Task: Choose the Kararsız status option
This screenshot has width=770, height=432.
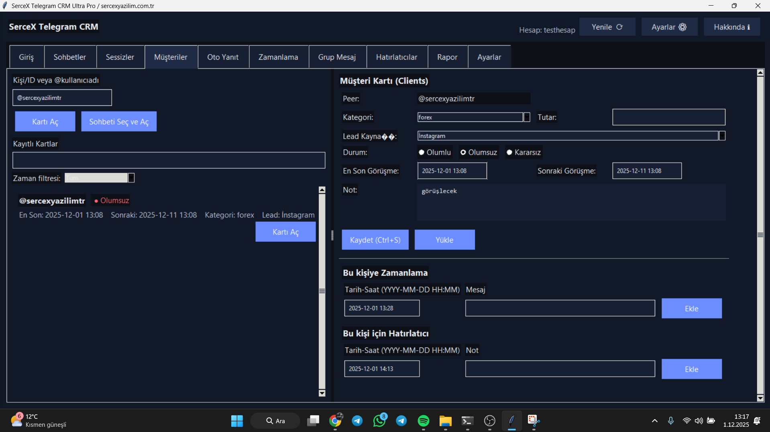Action: [509, 152]
